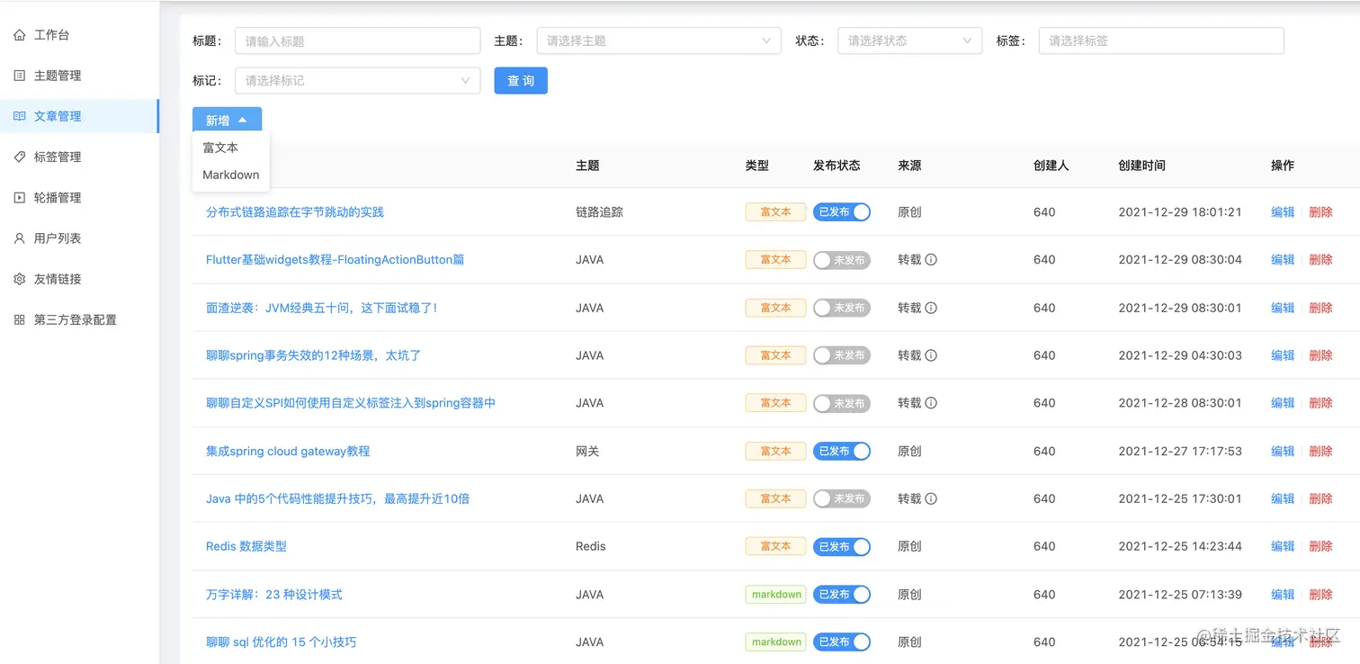Open the 集成spring cloud gateway教程 article link
The height and width of the screenshot is (664, 1360).
[287, 451]
